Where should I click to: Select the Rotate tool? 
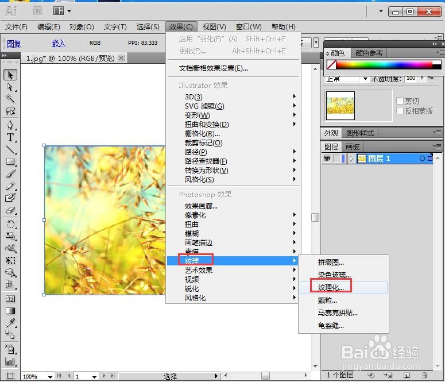tap(10, 225)
